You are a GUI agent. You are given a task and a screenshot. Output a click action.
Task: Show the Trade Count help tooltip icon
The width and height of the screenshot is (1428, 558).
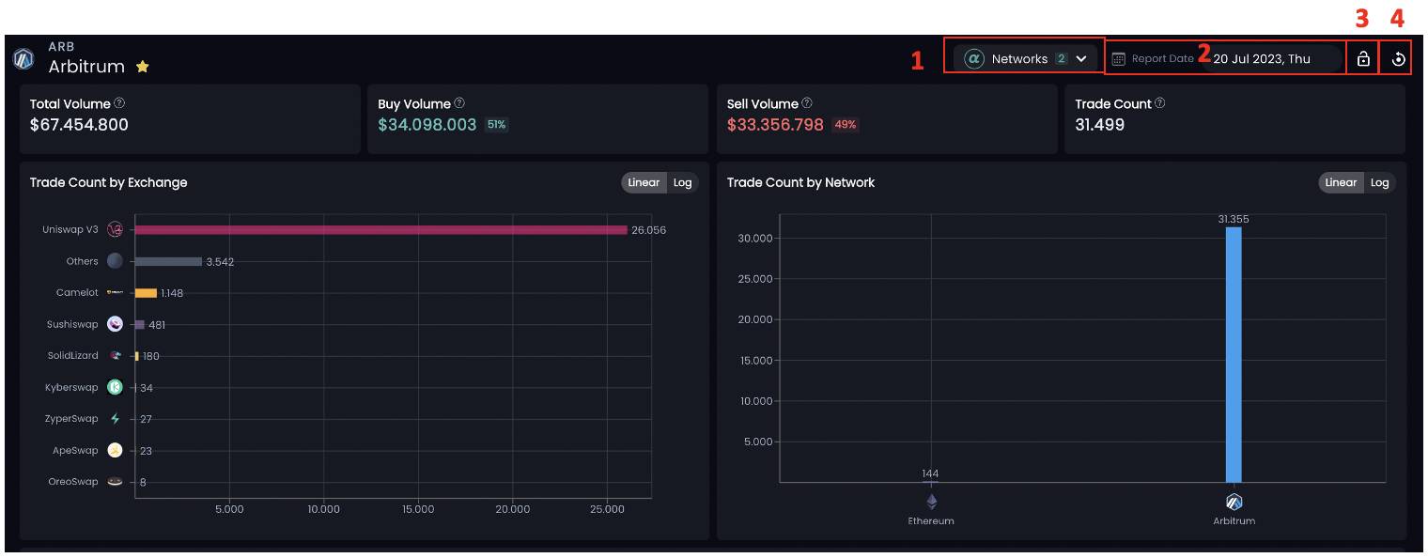pyautogui.click(x=1160, y=103)
